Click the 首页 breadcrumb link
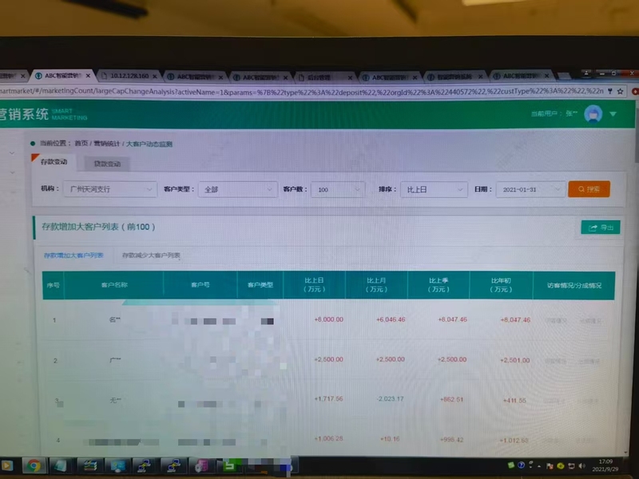The image size is (639, 479). pos(81,144)
